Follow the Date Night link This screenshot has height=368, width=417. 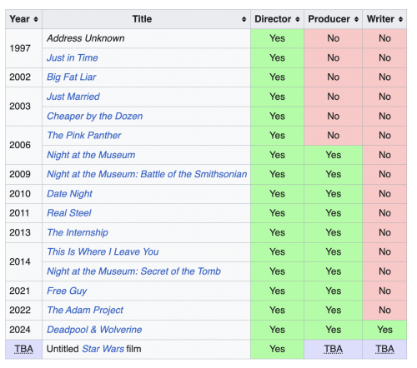(69, 194)
